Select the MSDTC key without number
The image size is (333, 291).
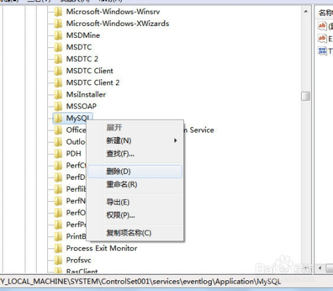pyautogui.click(x=79, y=47)
